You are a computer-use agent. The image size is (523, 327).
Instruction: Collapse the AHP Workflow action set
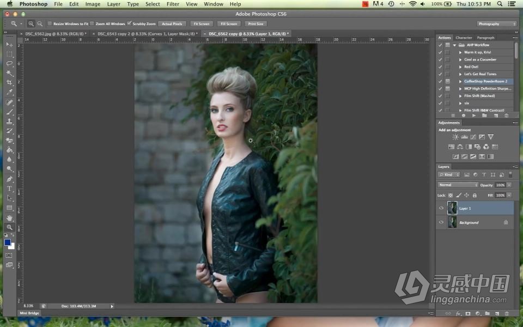pyautogui.click(x=454, y=45)
